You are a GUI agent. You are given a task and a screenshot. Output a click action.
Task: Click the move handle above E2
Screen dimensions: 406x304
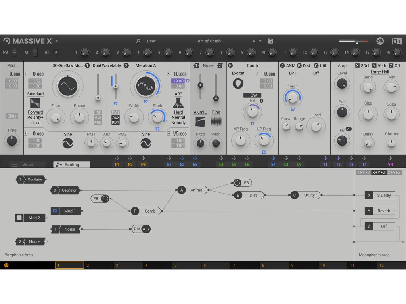click(x=182, y=158)
